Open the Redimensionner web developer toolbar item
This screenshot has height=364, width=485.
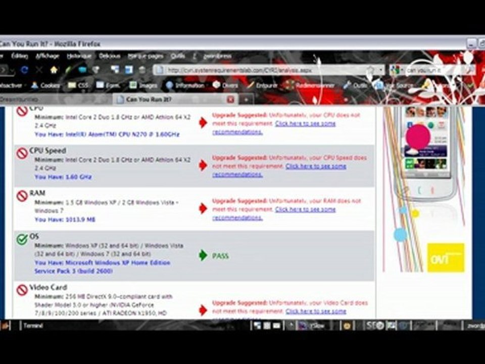[310, 85]
